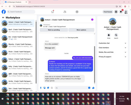Open the conversation information purple icon

92,20
